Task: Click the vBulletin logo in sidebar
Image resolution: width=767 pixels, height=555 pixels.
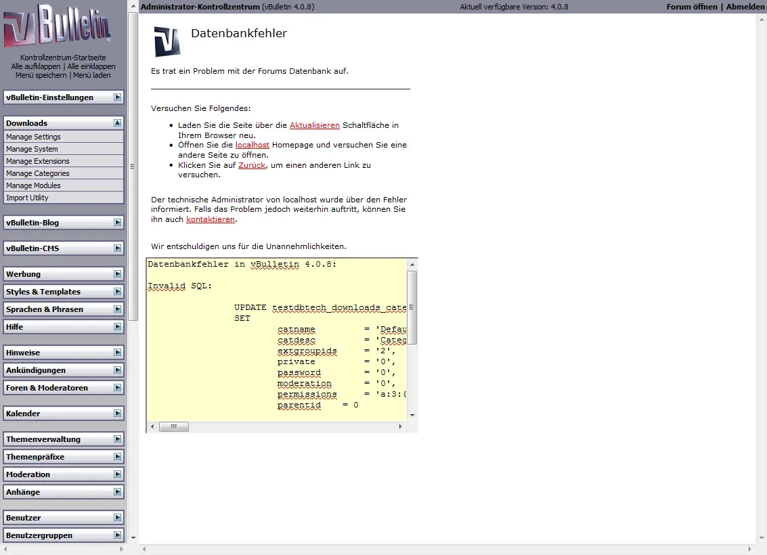Action: coord(57,26)
